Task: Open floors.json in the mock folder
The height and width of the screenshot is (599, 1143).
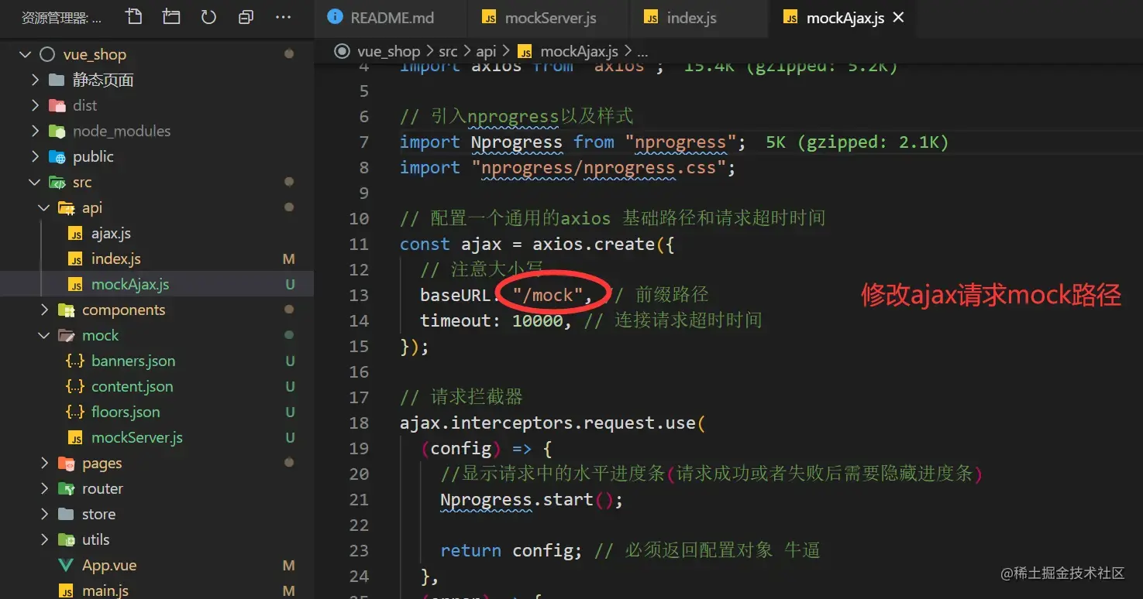Action: pos(126,412)
